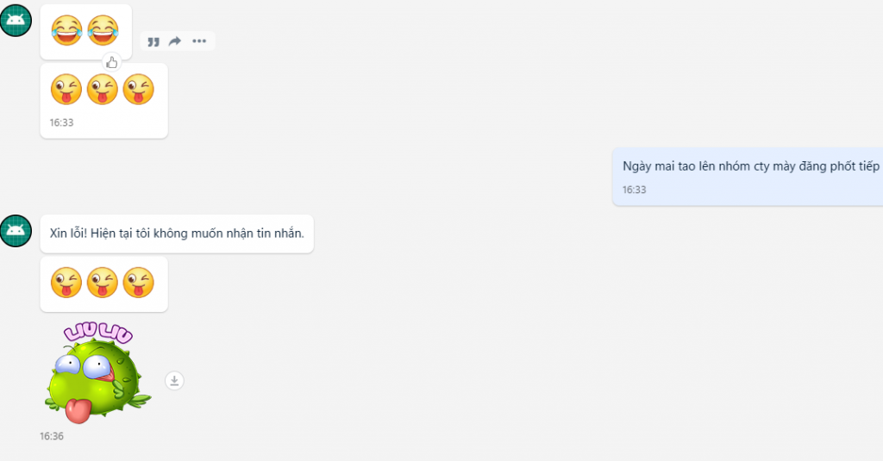Open the sender avatar beside the laughing emojis

click(16, 20)
